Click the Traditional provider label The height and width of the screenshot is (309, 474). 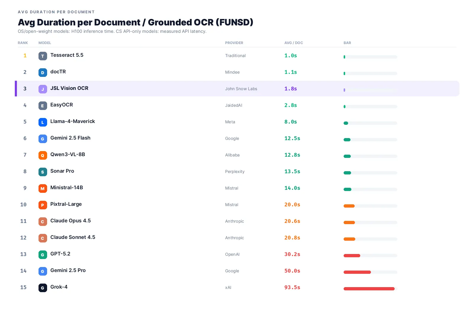tap(236, 56)
